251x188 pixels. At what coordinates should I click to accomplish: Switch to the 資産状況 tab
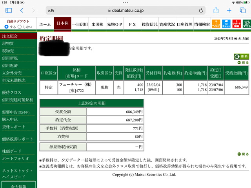[x=167, y=24]
